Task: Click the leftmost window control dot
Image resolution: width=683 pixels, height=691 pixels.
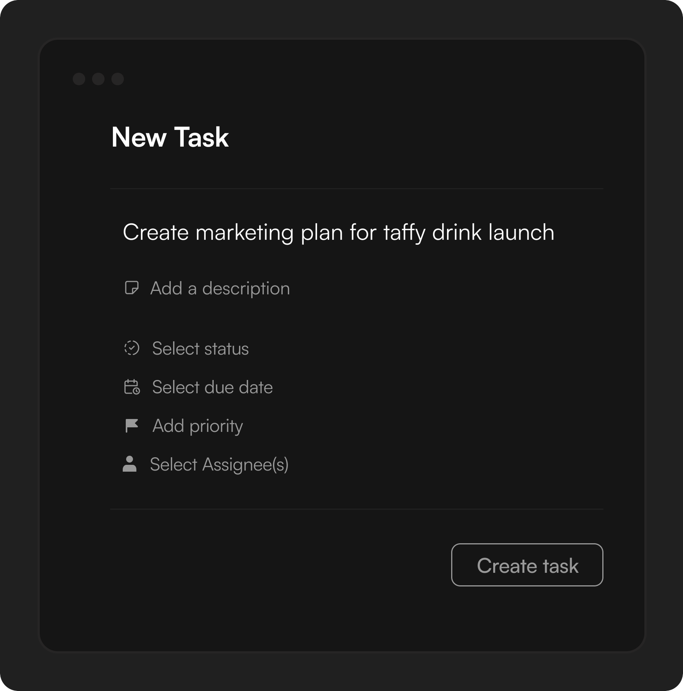Action: click(80, 79)
